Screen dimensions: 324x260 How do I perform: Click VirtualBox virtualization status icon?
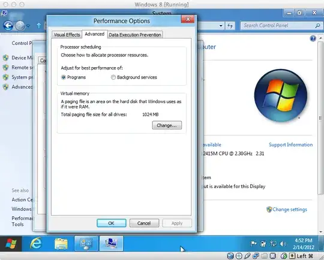273,256
